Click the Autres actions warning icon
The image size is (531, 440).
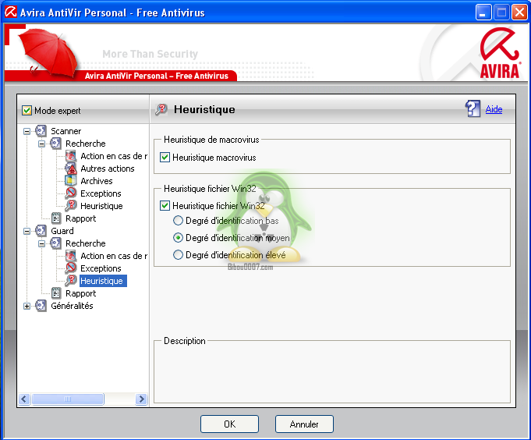click(x=70, y=169)
